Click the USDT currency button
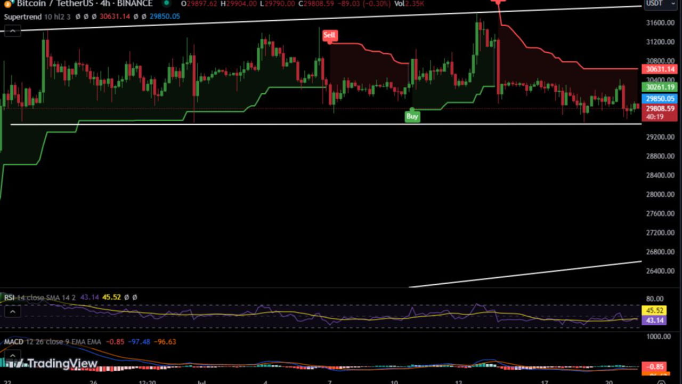 [660, 4]
